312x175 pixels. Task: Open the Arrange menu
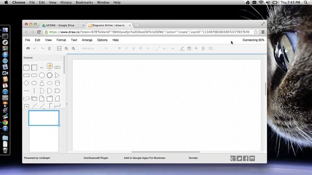click(87, 40)
